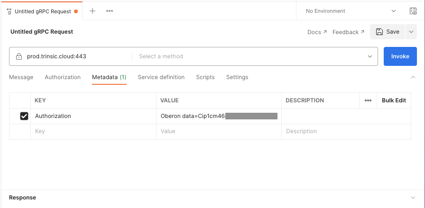Expand the Save options arrow

411,32
